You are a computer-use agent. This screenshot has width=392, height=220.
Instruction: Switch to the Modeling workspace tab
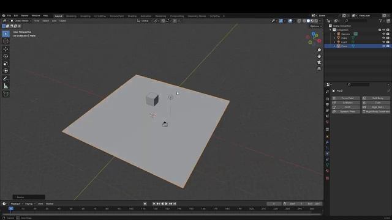[71, 16]
